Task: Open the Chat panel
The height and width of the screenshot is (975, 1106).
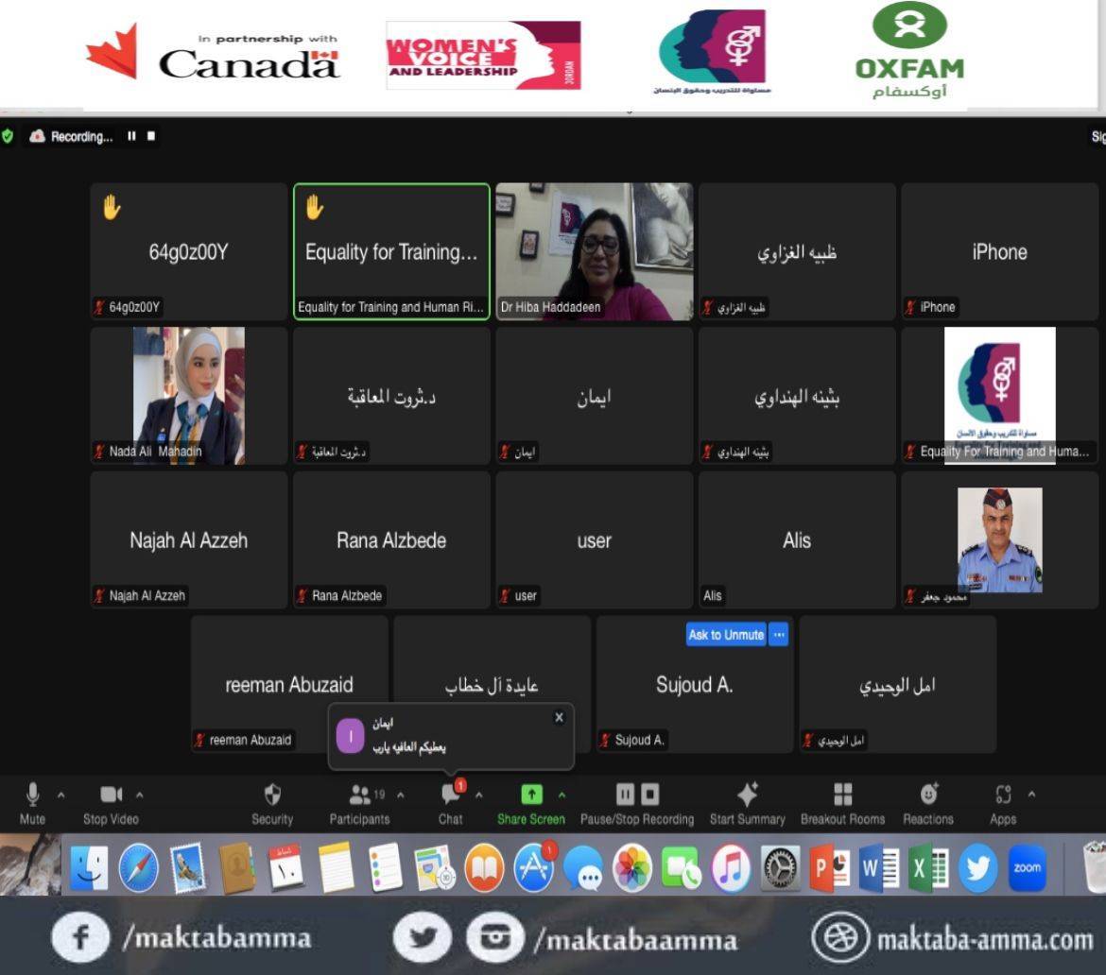Action: click(451, 795)
